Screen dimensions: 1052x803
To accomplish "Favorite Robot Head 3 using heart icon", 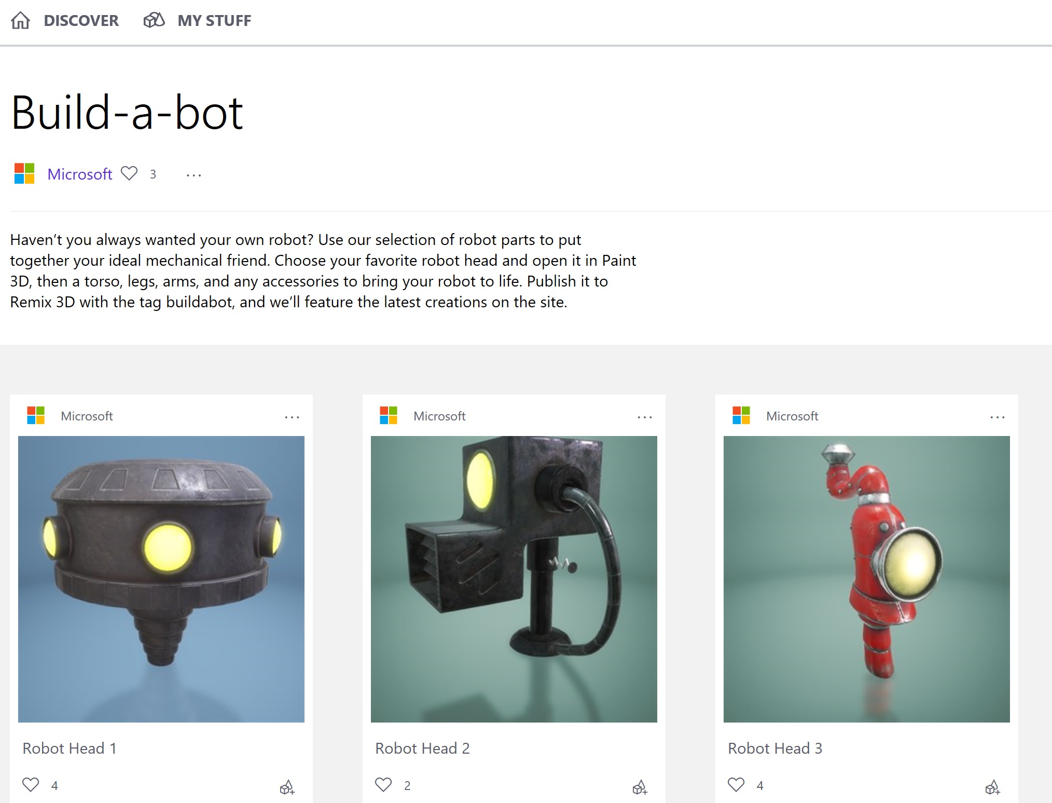I will tap(736, 784).
